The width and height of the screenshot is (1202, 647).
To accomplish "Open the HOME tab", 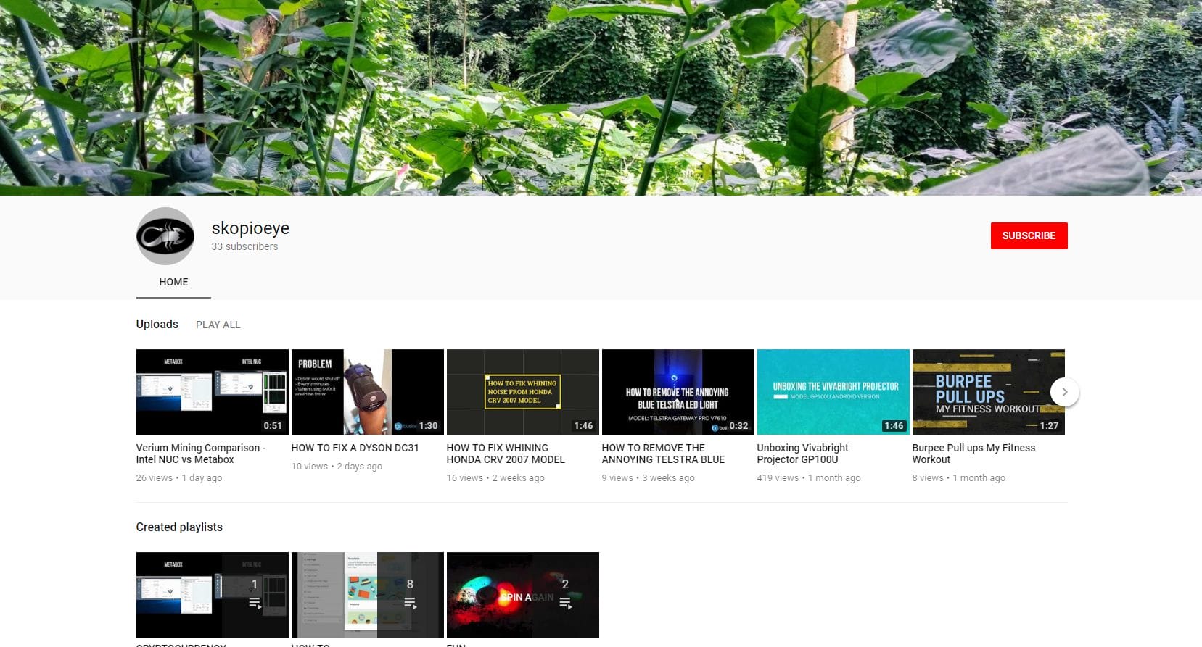I will 173,282.
